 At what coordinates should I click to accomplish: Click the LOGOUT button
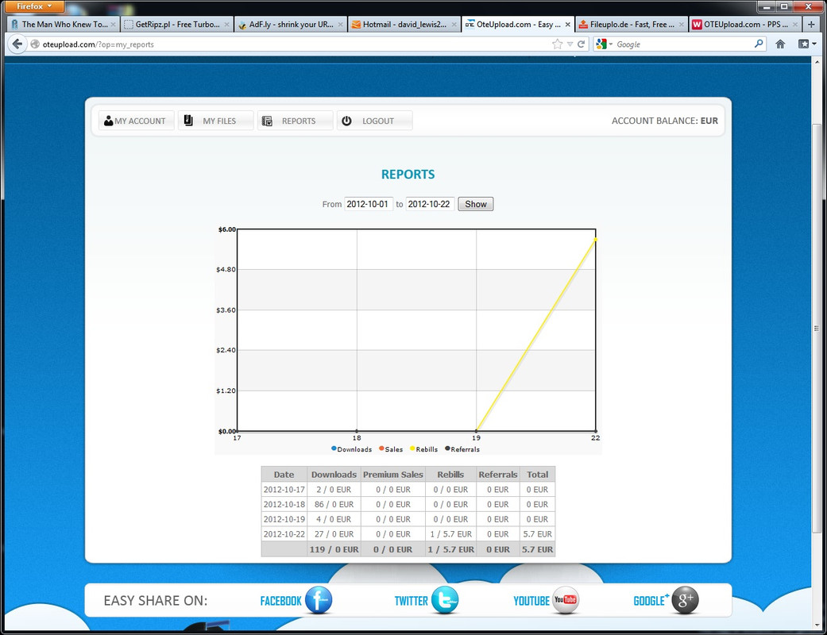pyautogui.click(x=374, y=121)
